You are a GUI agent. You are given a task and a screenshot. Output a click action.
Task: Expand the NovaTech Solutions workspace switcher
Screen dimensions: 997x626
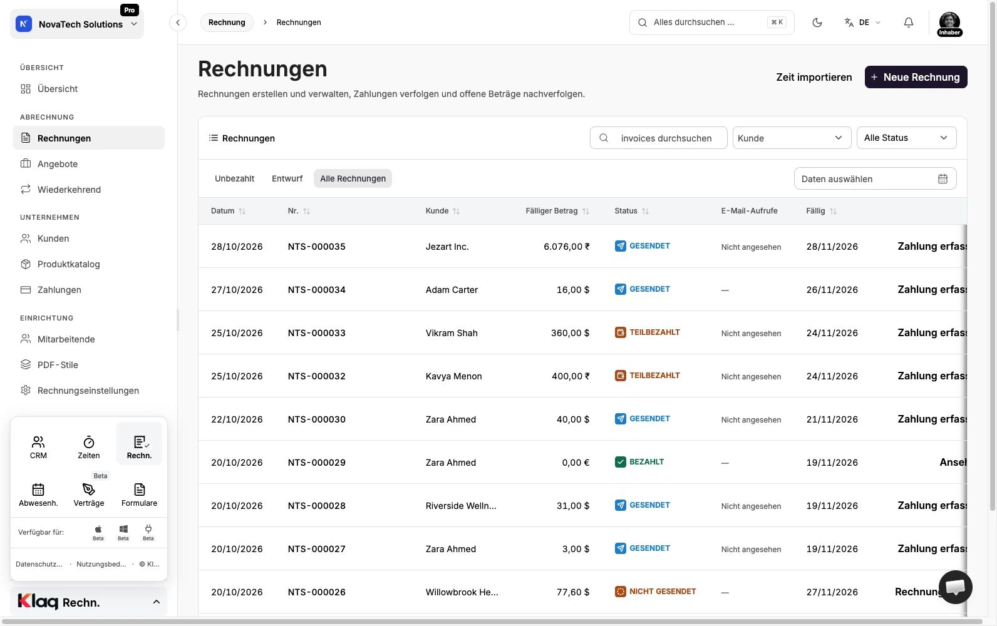[x=77, y=24]
